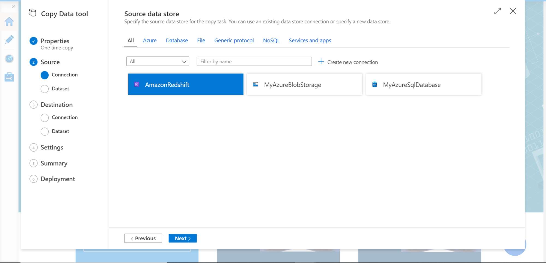Select the Summary step number 5 circle
This screenshot has height=263, width=546.
click(x=34, y=163)
